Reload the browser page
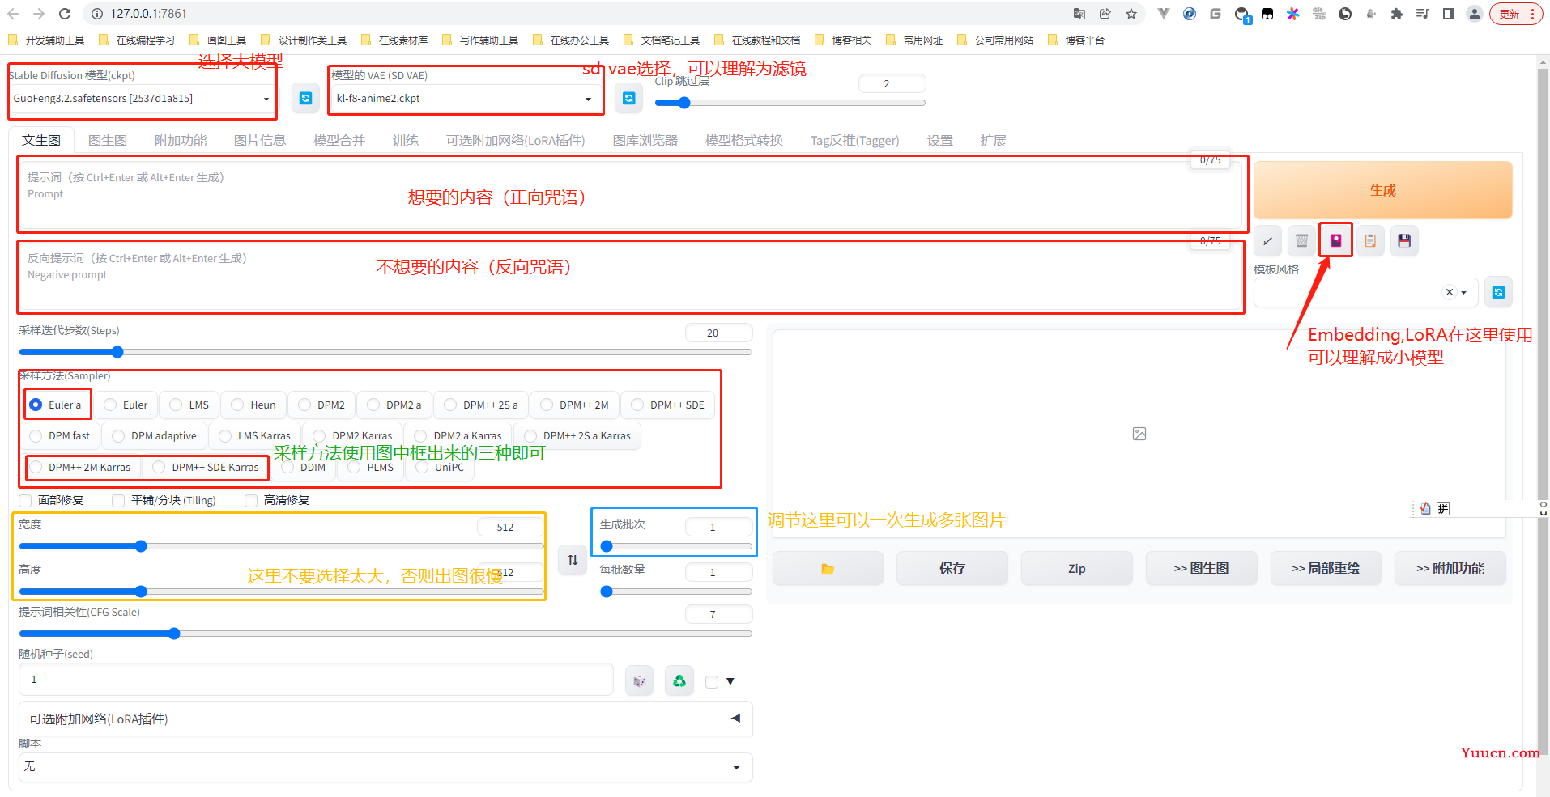1550x797 pixels. (x=65, y=14)
